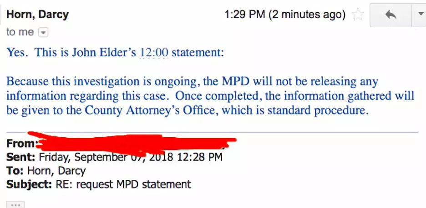
Task: Show trimmed content with the ellipsis button
Action: click(15, 204)
